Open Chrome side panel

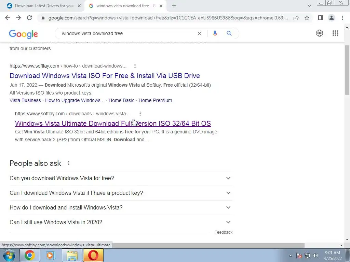(321, 18)
